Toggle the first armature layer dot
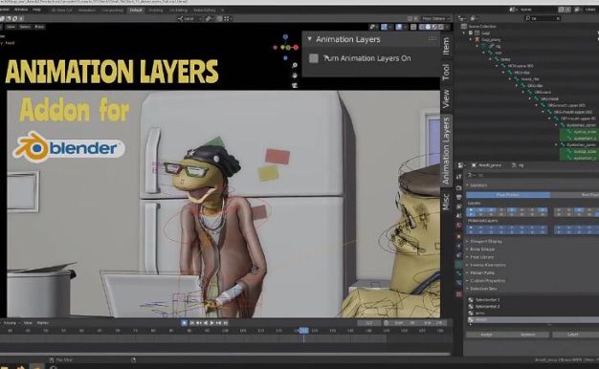The image size is (599, 369). 471,210
